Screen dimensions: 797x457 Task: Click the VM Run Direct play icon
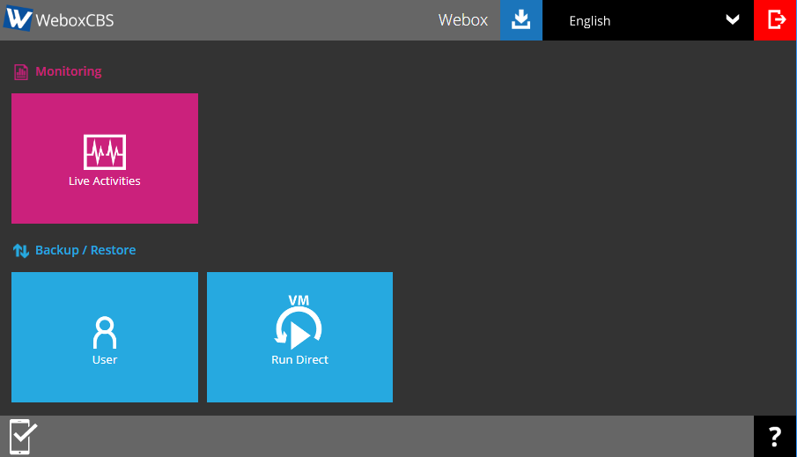click(x=299, y=330)
